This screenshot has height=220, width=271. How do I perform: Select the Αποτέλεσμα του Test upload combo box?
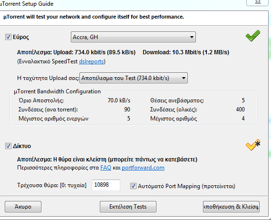134,78
